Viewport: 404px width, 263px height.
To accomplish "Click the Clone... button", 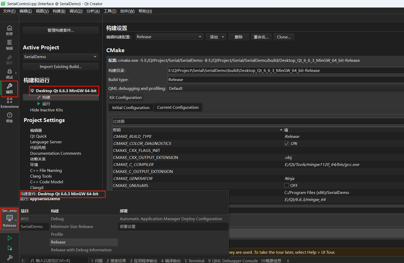I will click(x=284, y=37).
